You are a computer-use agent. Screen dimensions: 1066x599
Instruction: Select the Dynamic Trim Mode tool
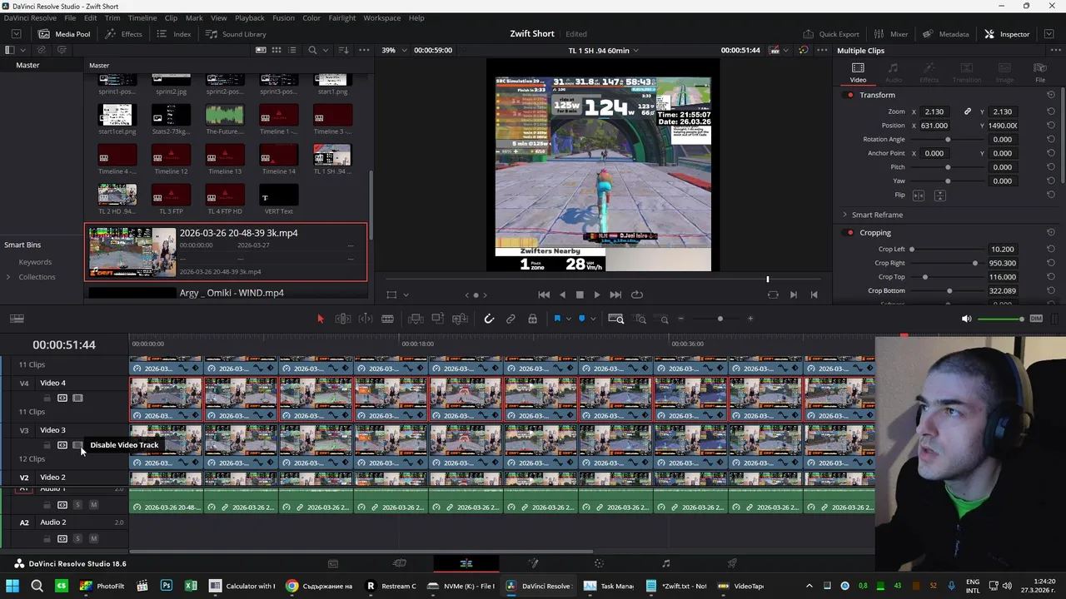(x=366, y=319)
